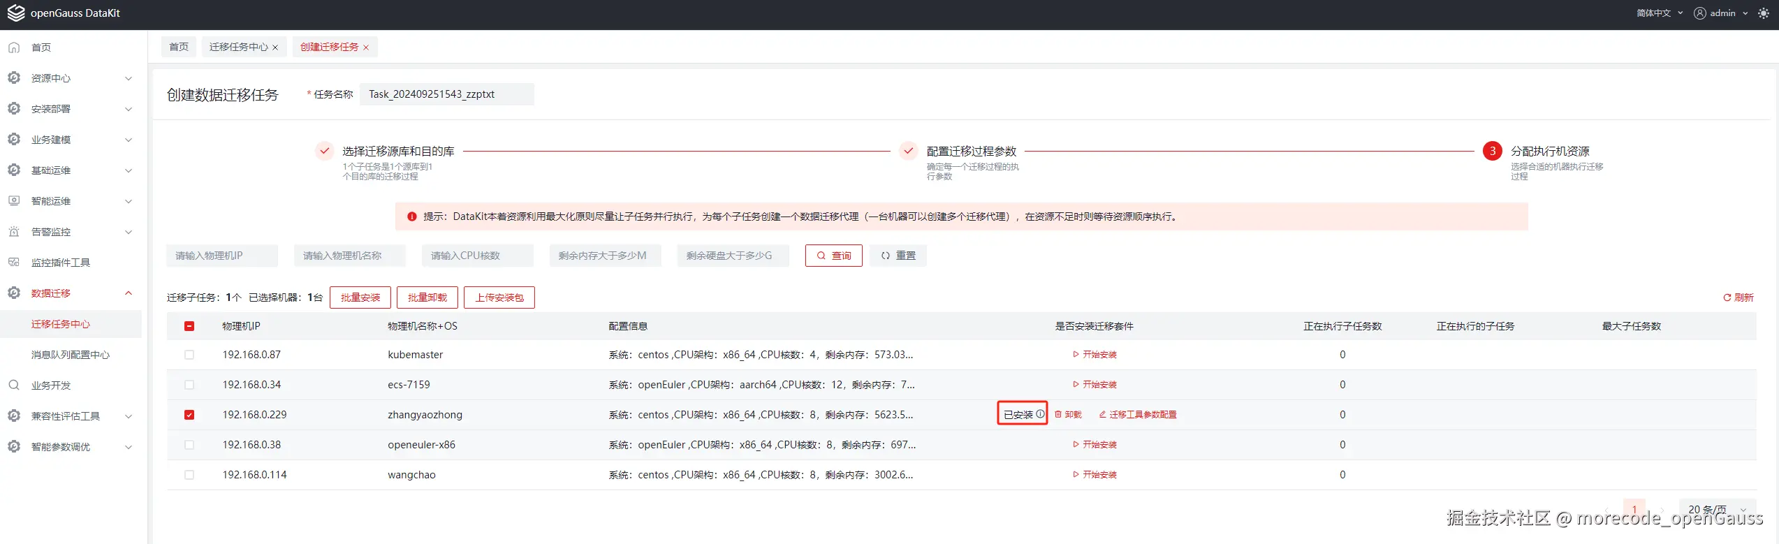Toggle the light/dark theme sun icon

click(x=1764, y=13)
